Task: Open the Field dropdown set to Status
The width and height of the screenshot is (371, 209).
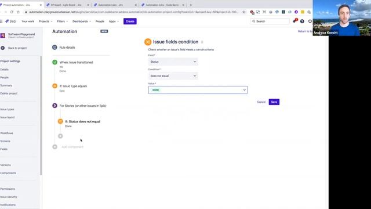Action: tap(173, 62)
